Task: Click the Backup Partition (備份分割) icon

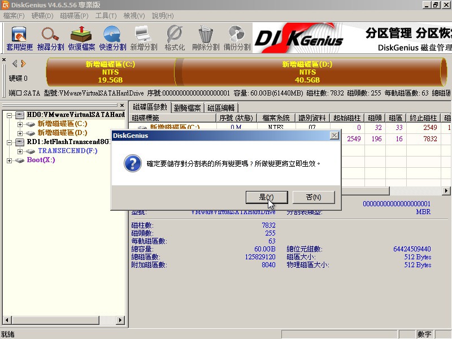Action: click(x=236, y=38)
